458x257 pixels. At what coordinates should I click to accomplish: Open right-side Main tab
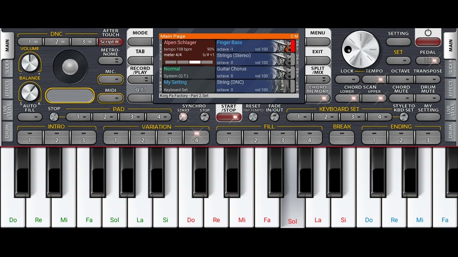pyautogui.click(x=450, y=45)
